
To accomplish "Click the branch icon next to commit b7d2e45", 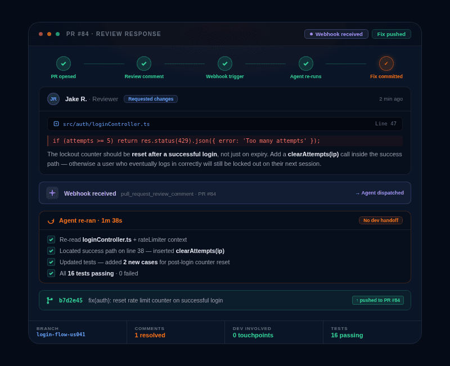I will click(51, 300).
